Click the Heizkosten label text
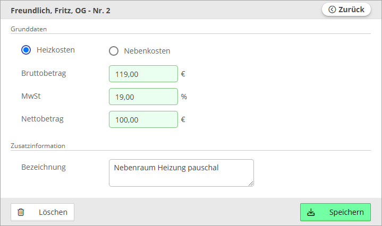 (x=56, y=50)
